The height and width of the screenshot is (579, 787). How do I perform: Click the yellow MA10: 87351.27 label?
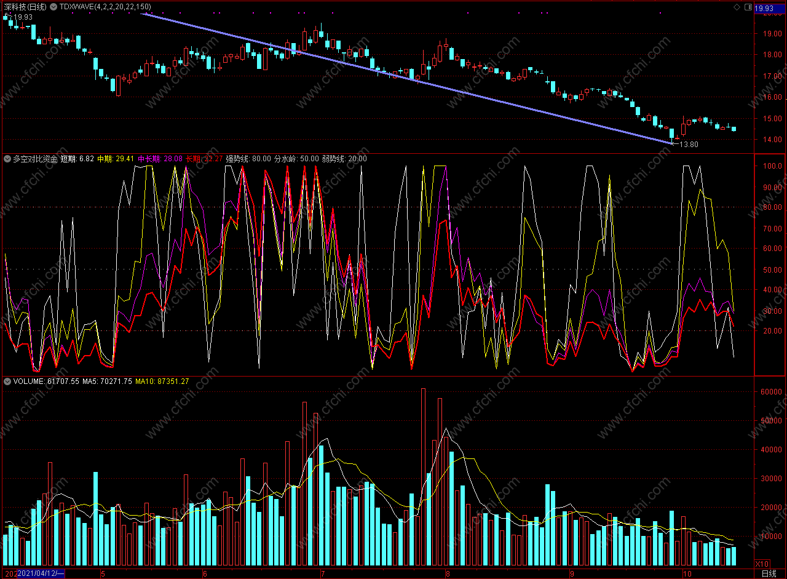162,381
